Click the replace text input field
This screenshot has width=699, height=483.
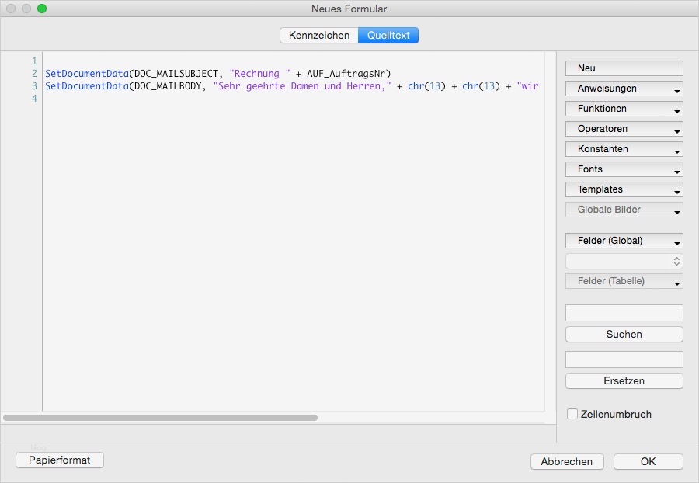click(x=624, y=360)
